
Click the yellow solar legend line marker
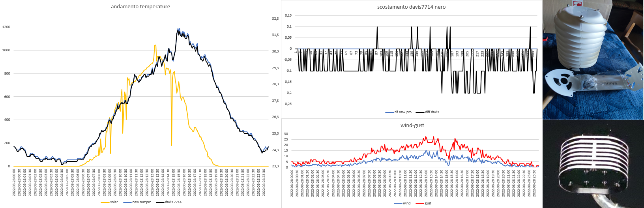(x=105, y=202)
